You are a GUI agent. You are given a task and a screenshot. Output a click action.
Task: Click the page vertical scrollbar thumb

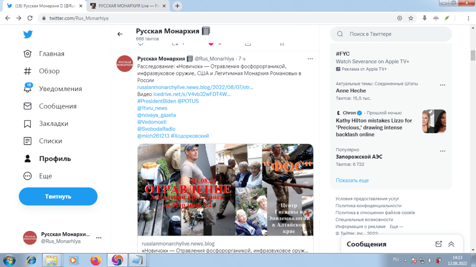pyautogui.click(x=473, y=56)
